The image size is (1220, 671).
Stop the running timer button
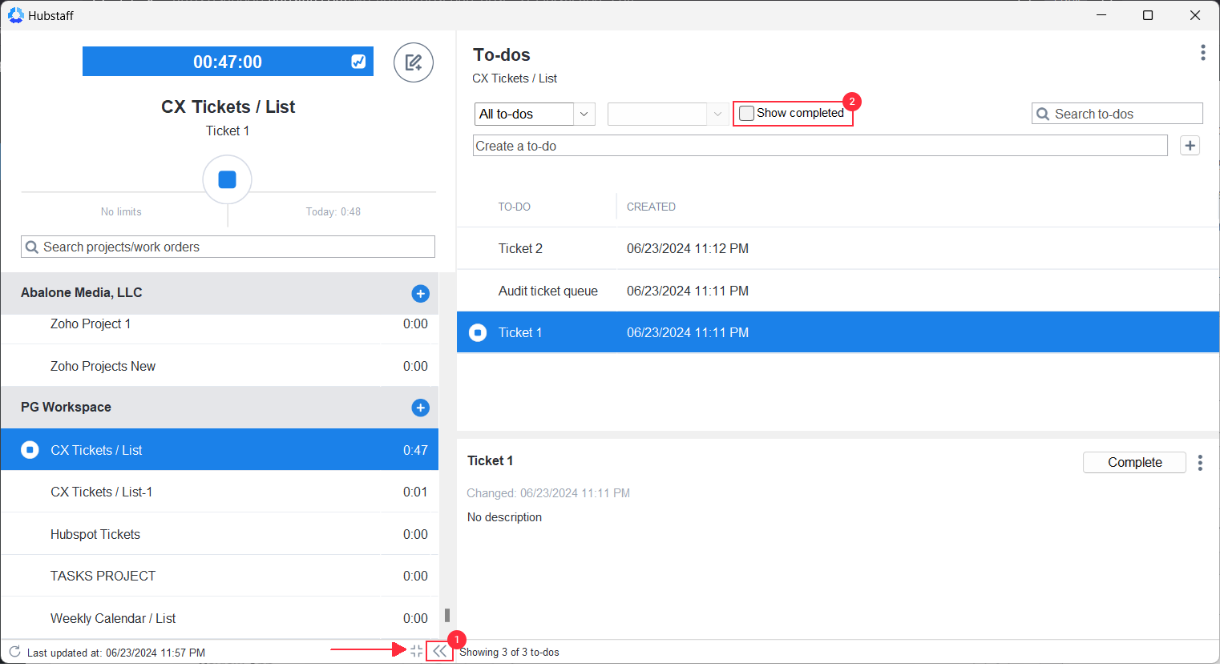[x=227, y=179]
